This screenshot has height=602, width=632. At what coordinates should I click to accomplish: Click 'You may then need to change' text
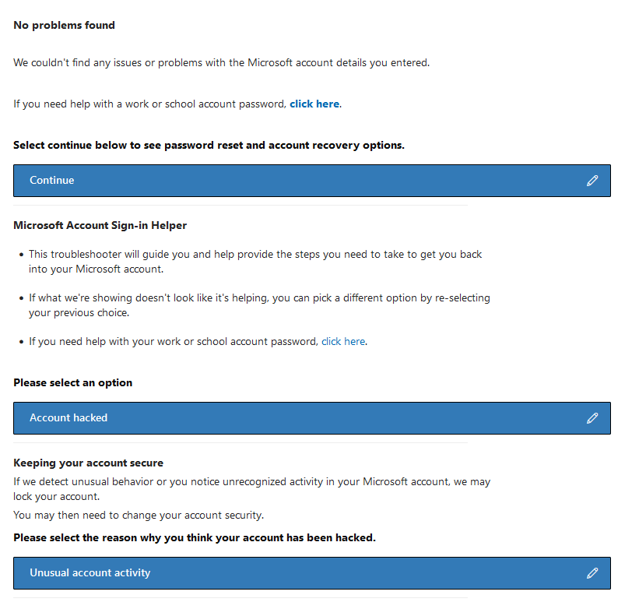(x=139, y=515)
